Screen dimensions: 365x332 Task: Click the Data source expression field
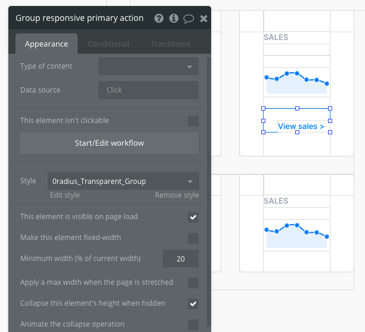[149, 90]
